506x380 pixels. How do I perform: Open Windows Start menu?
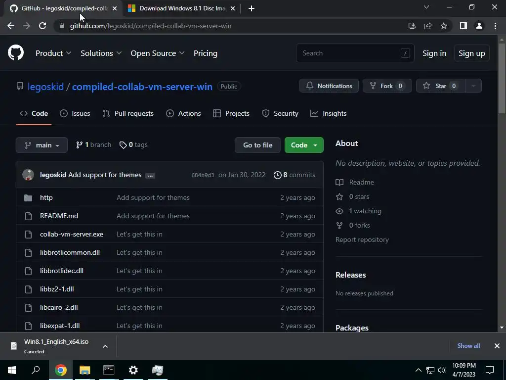pyautogui.click(x=12, y=370)
